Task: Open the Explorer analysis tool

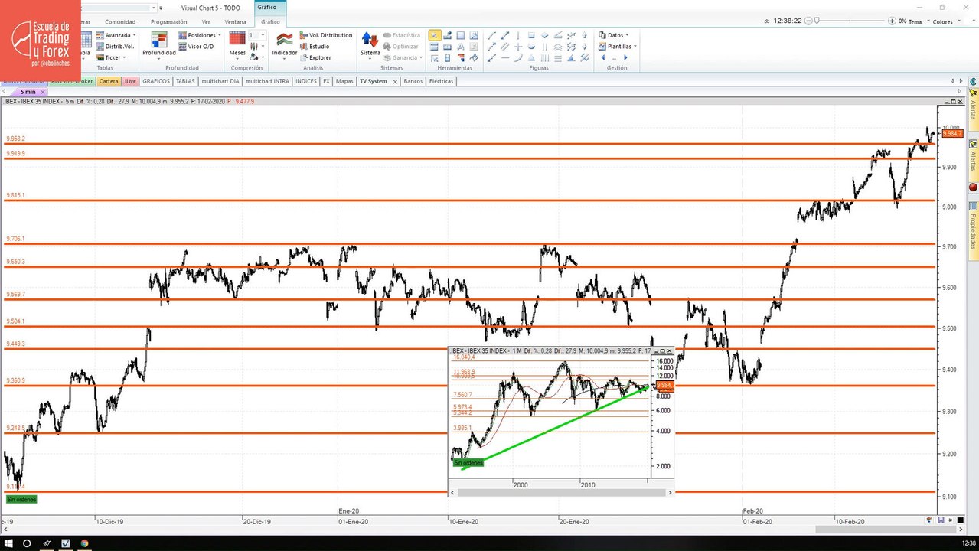Action: (x=315, y=57)
